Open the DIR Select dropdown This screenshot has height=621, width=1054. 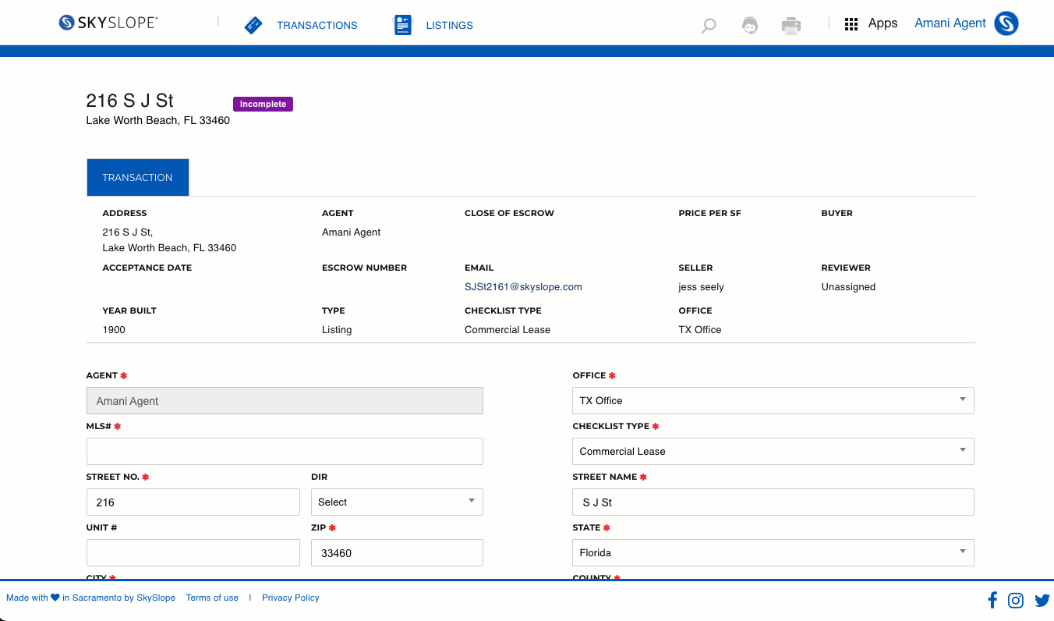click(x=397, y=502)
